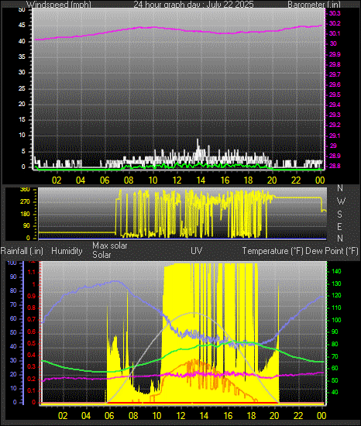Click hour 12 under the bottom graph

click(x=180, y=416)
